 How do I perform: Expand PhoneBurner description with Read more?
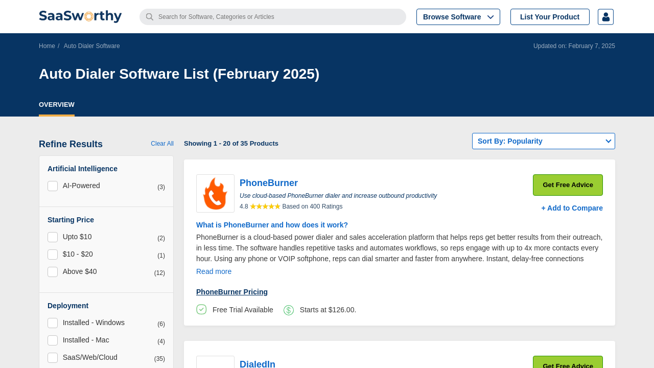[214, 271]
